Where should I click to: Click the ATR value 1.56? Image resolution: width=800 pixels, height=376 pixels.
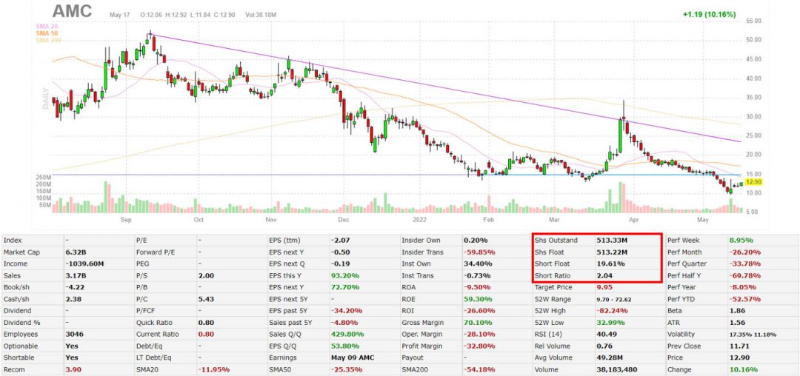point(736,323)
